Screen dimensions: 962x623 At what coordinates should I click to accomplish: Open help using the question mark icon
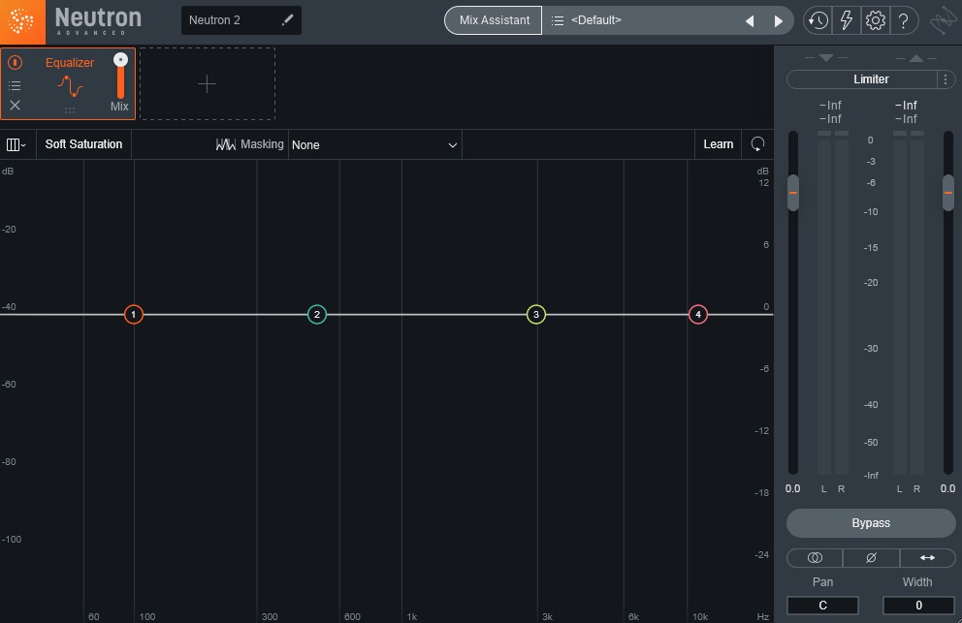pyautogui.click(x=903, y=19)
